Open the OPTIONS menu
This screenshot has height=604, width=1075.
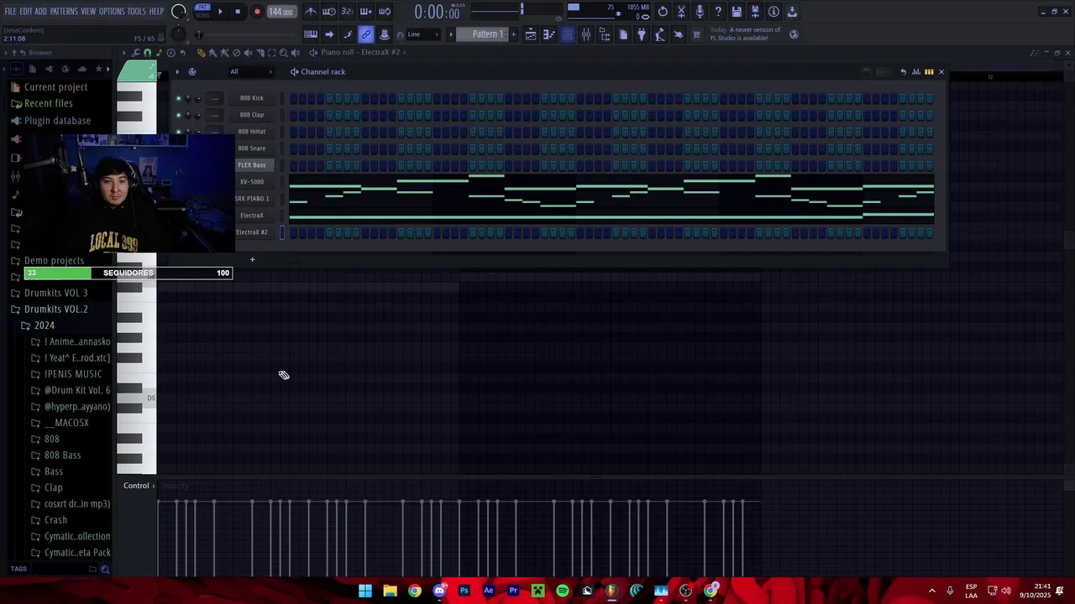point(112,12)
